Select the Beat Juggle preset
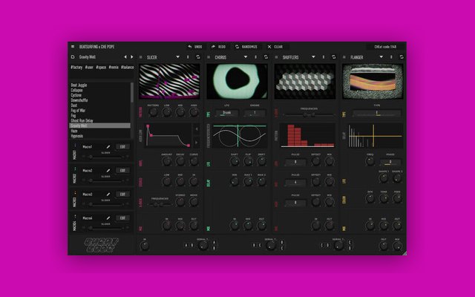The width and height of the screenshot is (475, 297). click(79, 85)
